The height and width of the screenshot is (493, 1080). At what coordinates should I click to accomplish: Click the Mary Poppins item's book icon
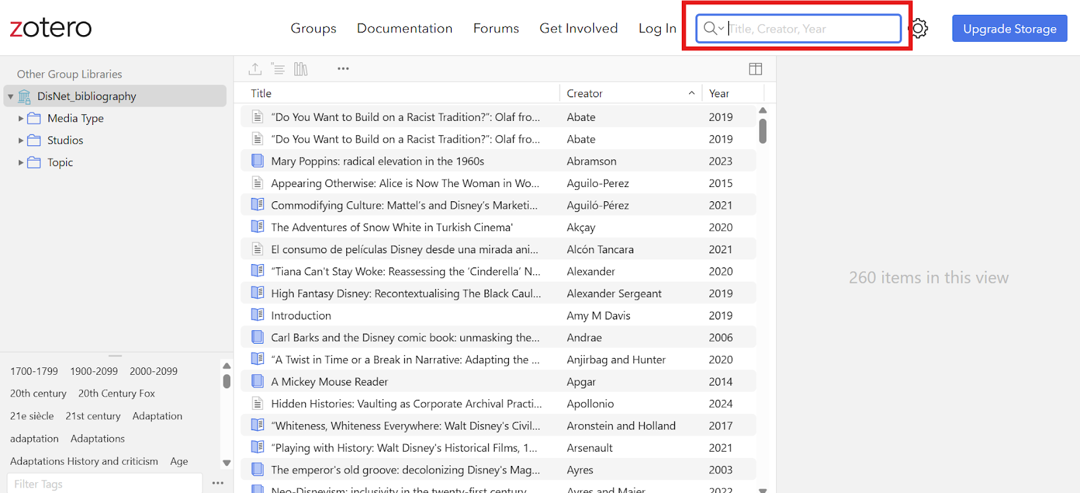[257, 161]
